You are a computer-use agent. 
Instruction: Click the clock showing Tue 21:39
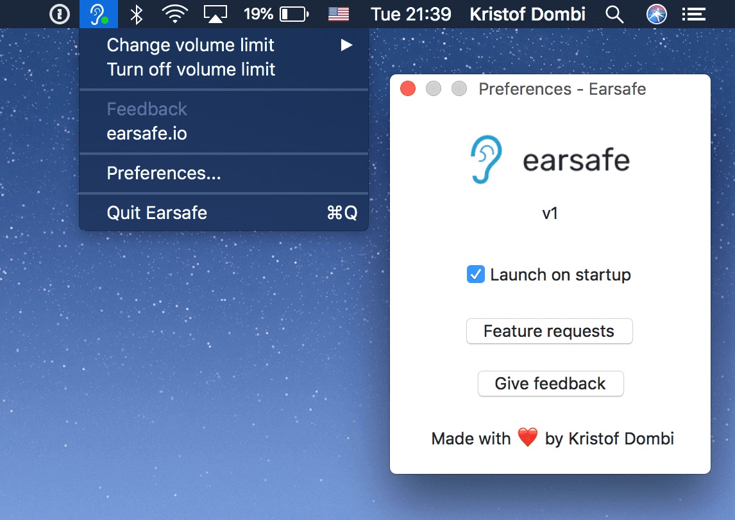pyautogui.click(x=410, y=14)
